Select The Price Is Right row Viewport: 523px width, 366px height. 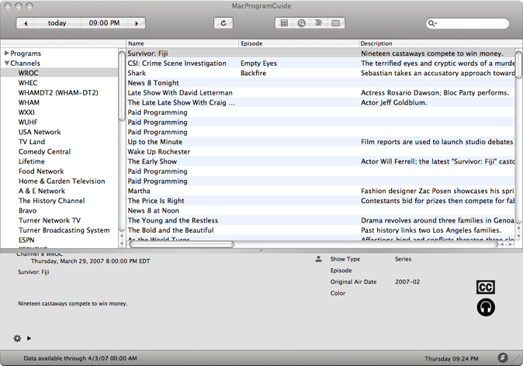(320, 201)
